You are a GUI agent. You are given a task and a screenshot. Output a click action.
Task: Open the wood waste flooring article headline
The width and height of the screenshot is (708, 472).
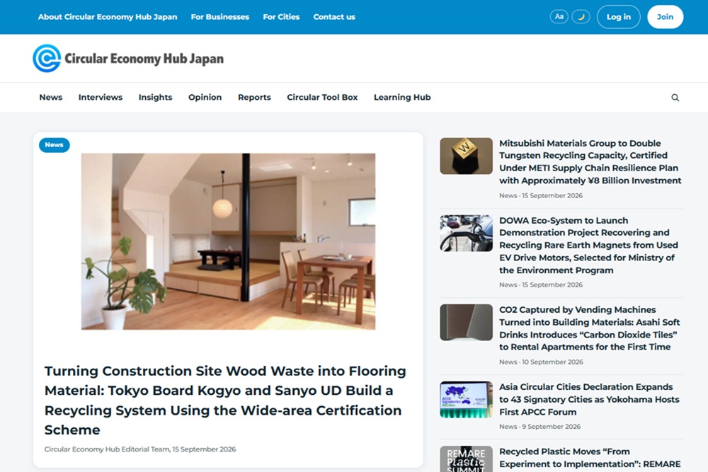[x=225, y=401]
